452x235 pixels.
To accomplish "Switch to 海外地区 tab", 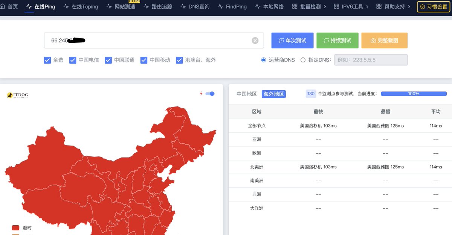I will point(274,94).
